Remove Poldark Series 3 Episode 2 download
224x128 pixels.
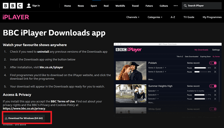(215, 72)
